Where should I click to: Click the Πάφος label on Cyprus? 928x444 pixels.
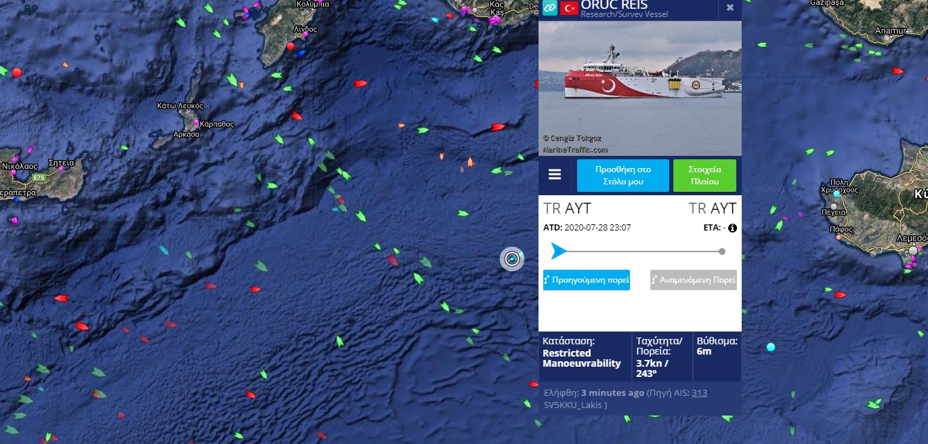coord(842,229)
